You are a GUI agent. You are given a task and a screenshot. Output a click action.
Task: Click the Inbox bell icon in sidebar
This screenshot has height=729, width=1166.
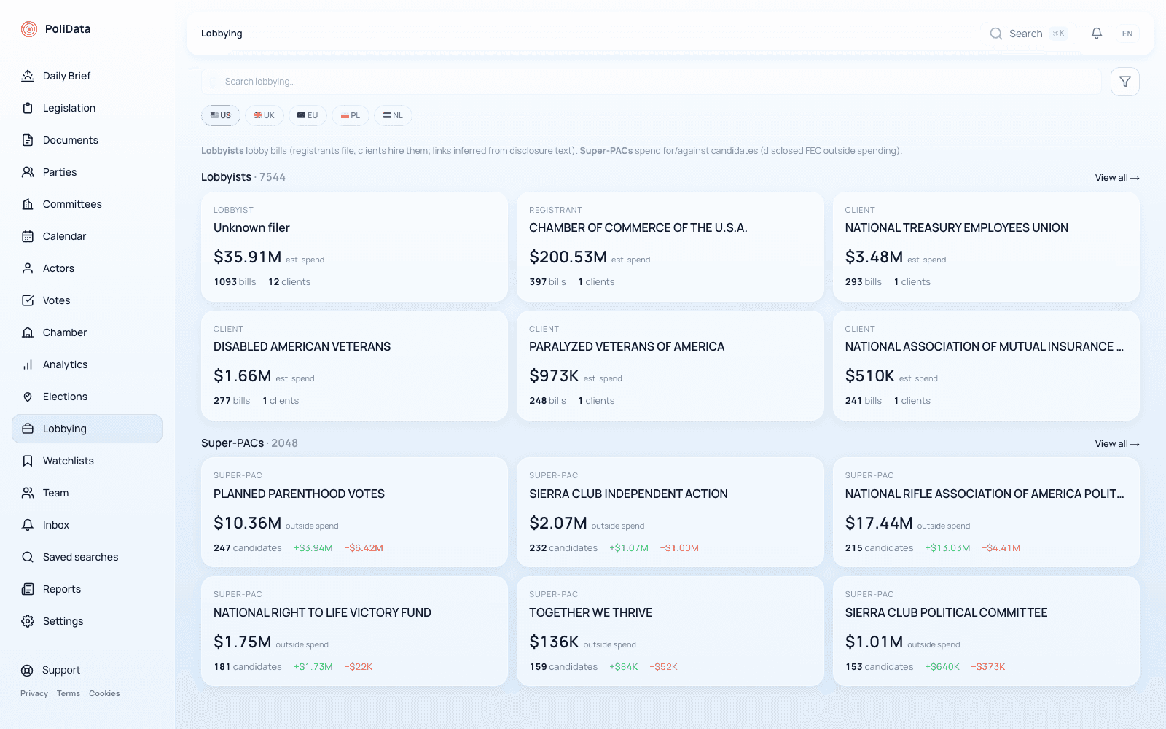[x=28, y=525]
